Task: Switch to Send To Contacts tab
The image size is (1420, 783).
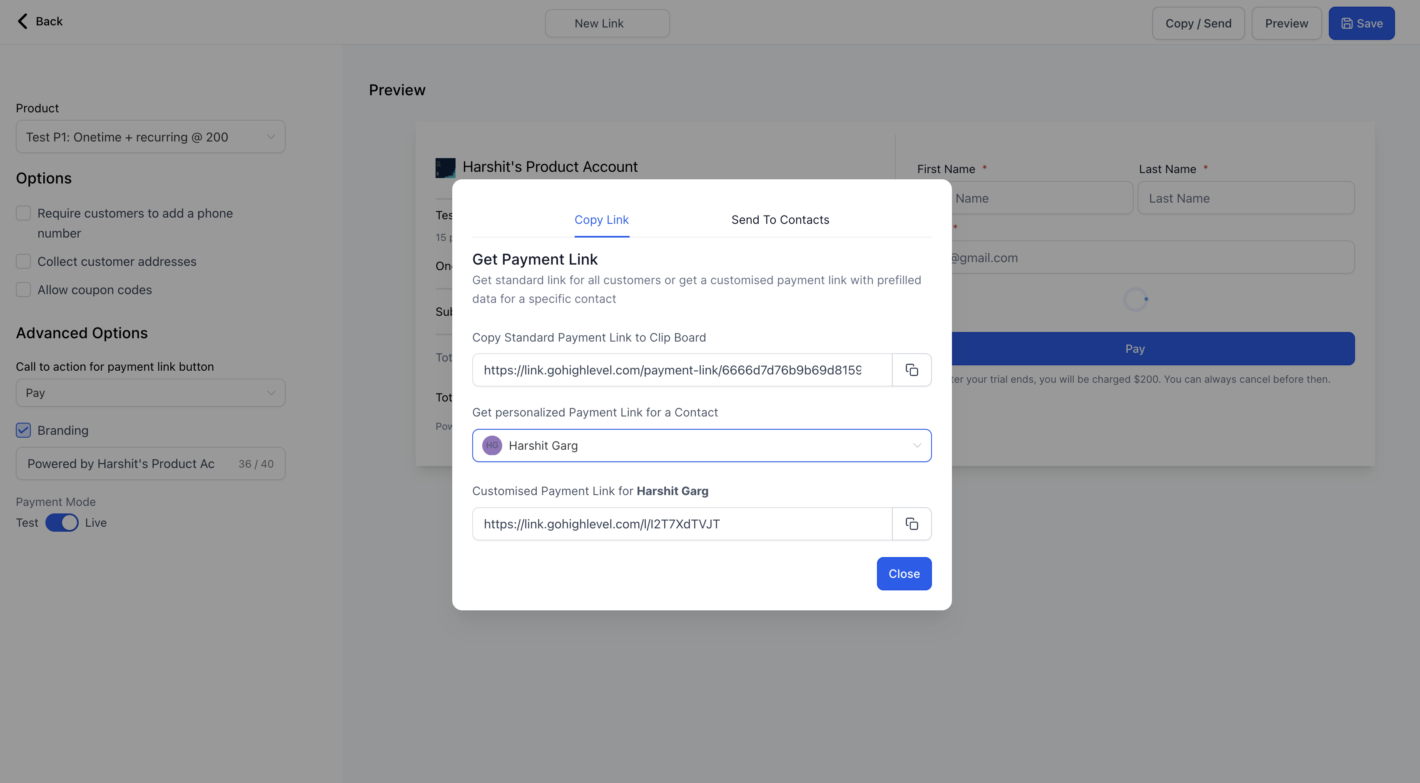Action: tap(780, 220)
